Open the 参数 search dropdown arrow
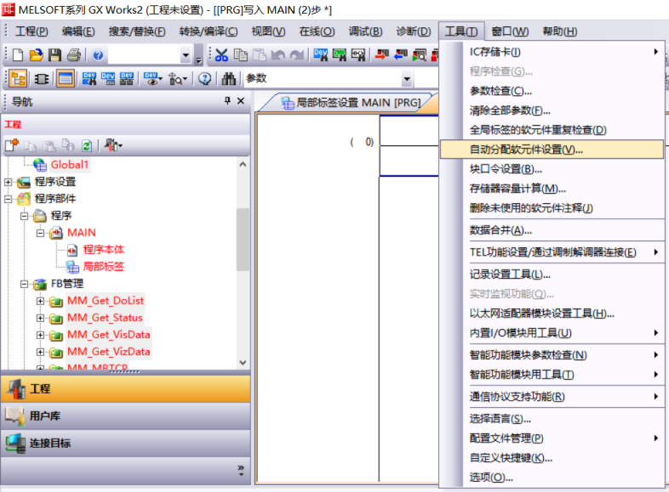 click(407, 79)
